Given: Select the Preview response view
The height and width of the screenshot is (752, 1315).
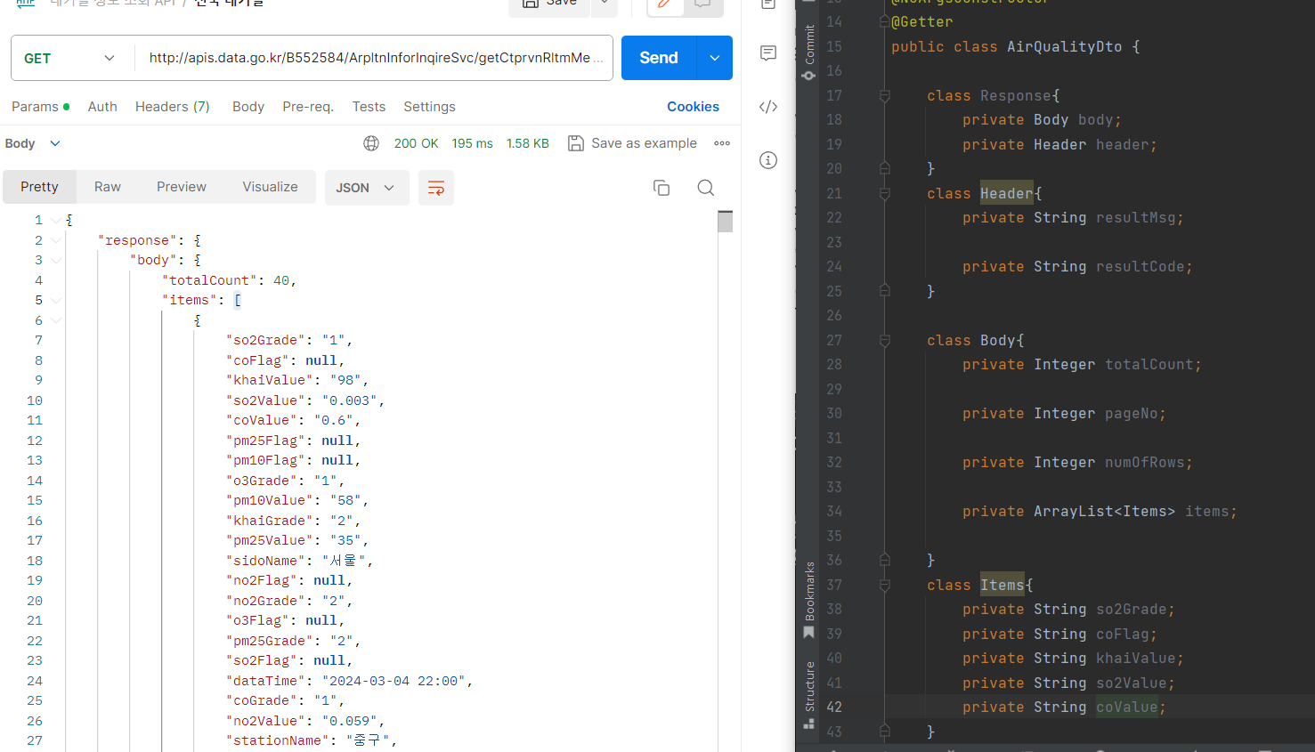Looking at the screenshot, I should tap(182, 187).
